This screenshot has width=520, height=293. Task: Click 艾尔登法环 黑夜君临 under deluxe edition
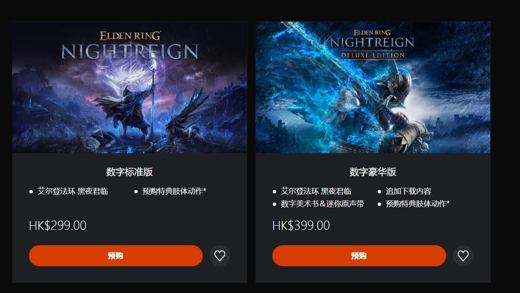316,191
